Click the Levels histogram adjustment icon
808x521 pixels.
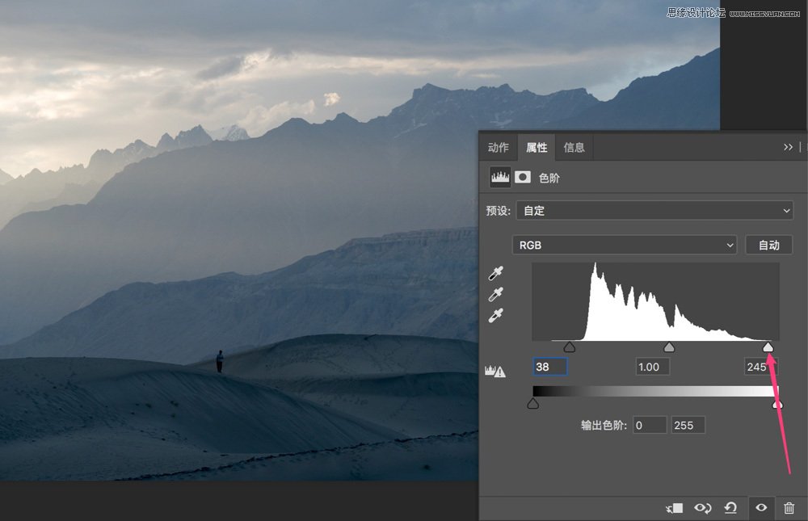coord(499,177)
